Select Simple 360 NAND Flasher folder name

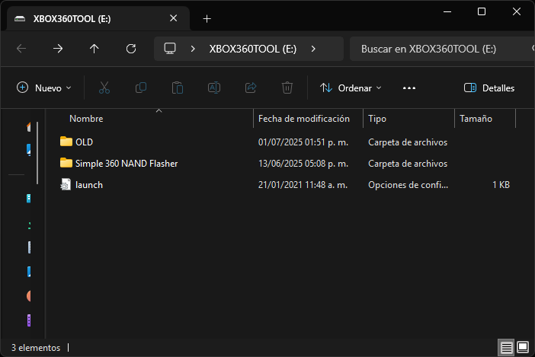127,164
